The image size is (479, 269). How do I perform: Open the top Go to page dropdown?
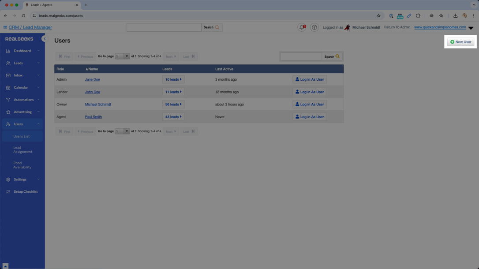coord(122,56)
